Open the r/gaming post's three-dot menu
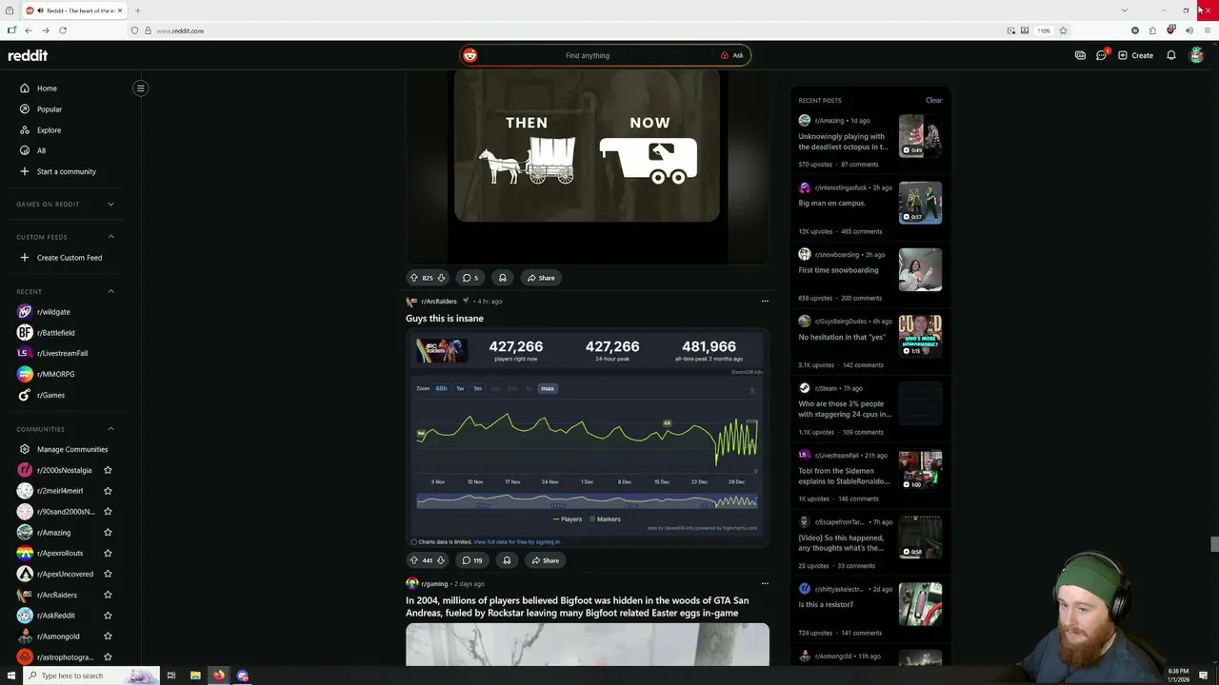Screen dimensions: 1219x685 765,584
